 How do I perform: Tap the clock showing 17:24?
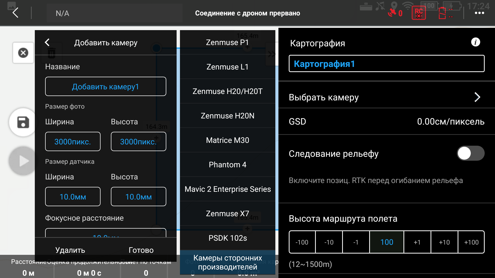(x=478, y=6)
